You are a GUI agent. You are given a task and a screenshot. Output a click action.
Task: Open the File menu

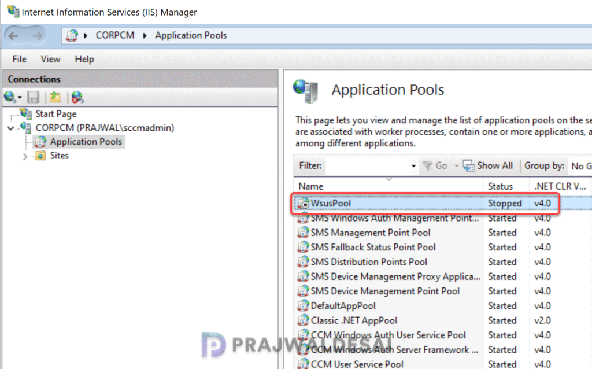[19, 60]
